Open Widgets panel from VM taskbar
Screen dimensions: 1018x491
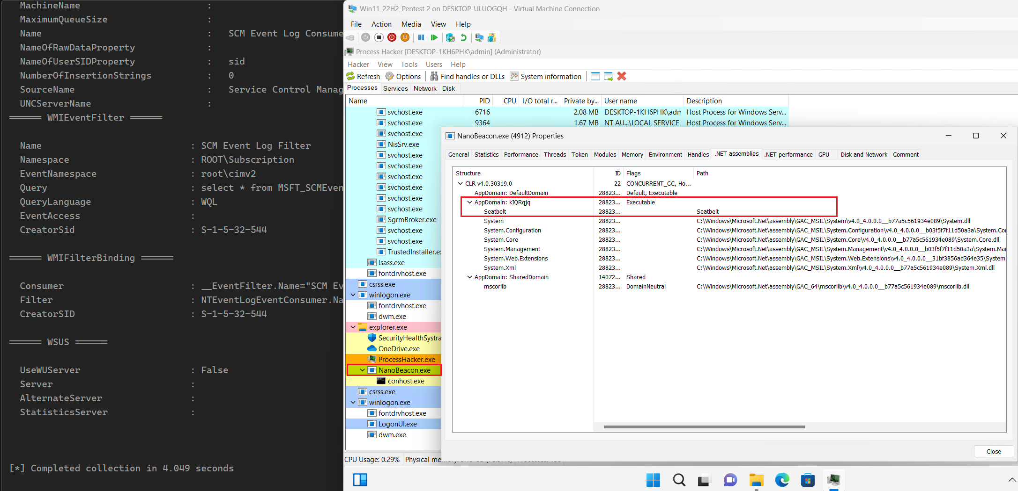click(x=360, y=480)
